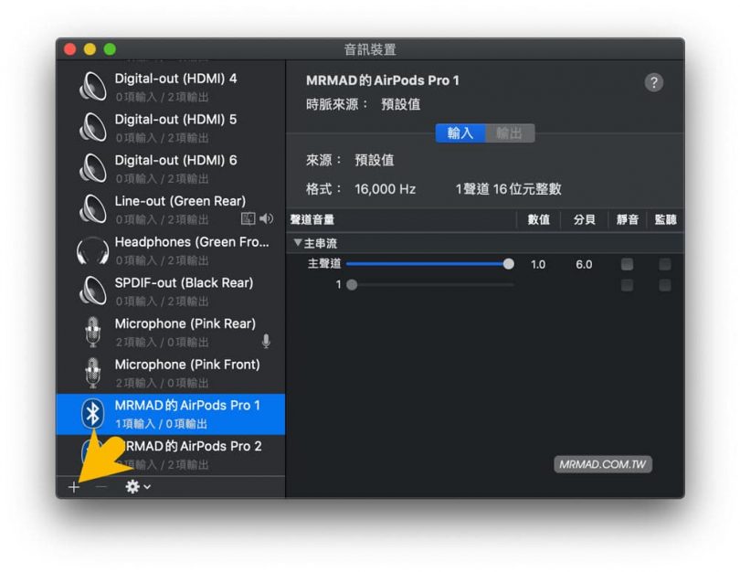Viewport: 740px width, 572px height.
Task: Click the default input microphone badge icon
Action: point(266,341)
